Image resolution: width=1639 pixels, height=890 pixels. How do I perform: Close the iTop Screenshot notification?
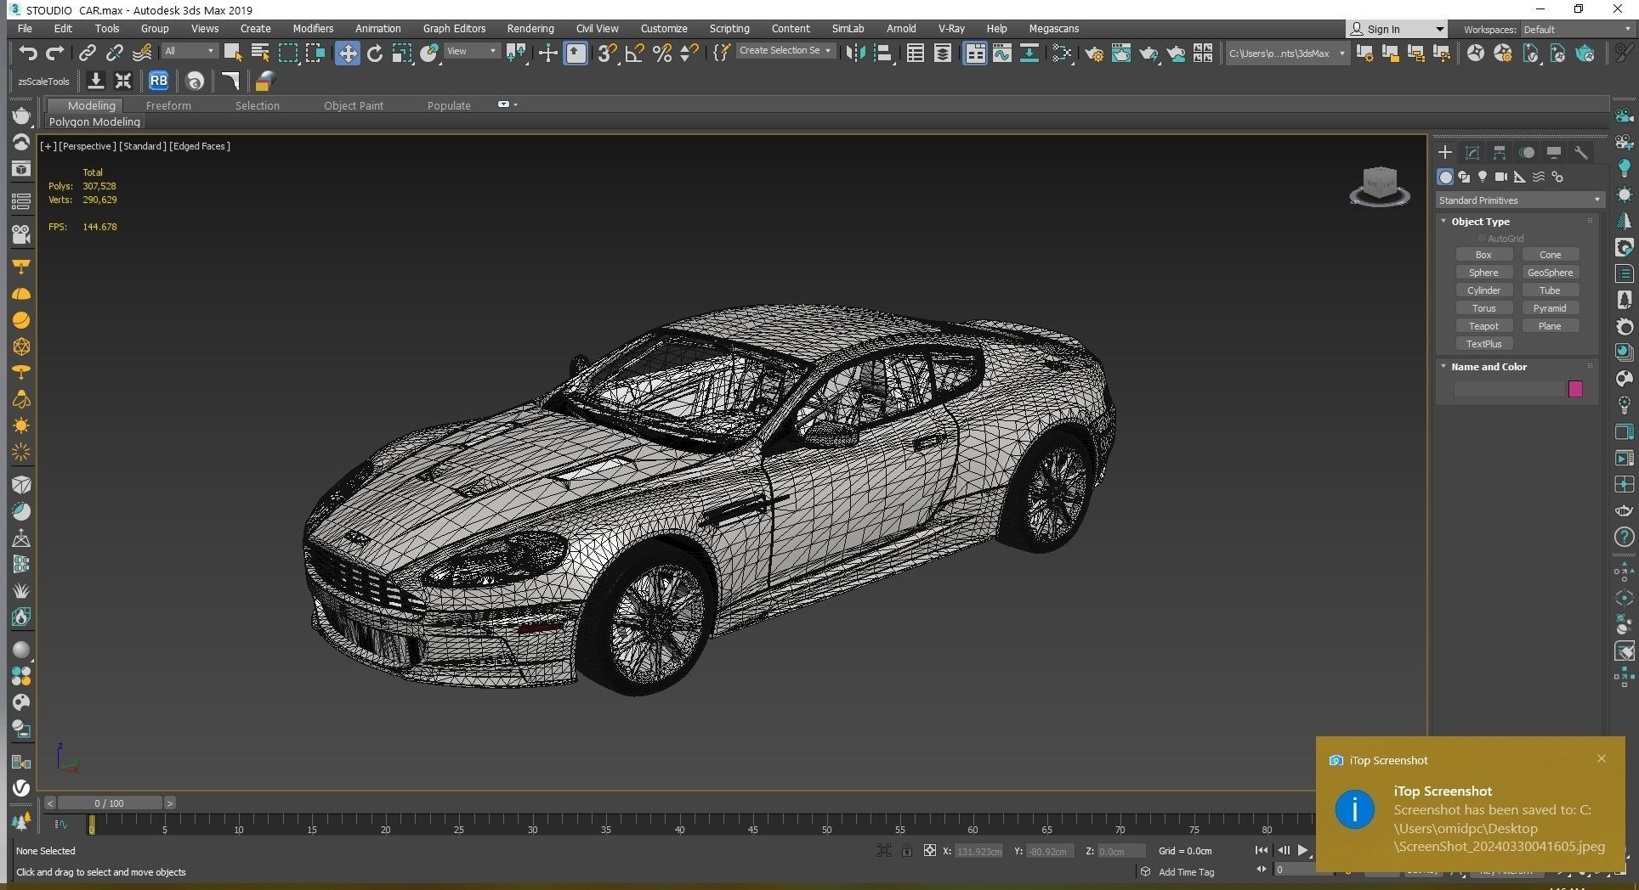1602,758
